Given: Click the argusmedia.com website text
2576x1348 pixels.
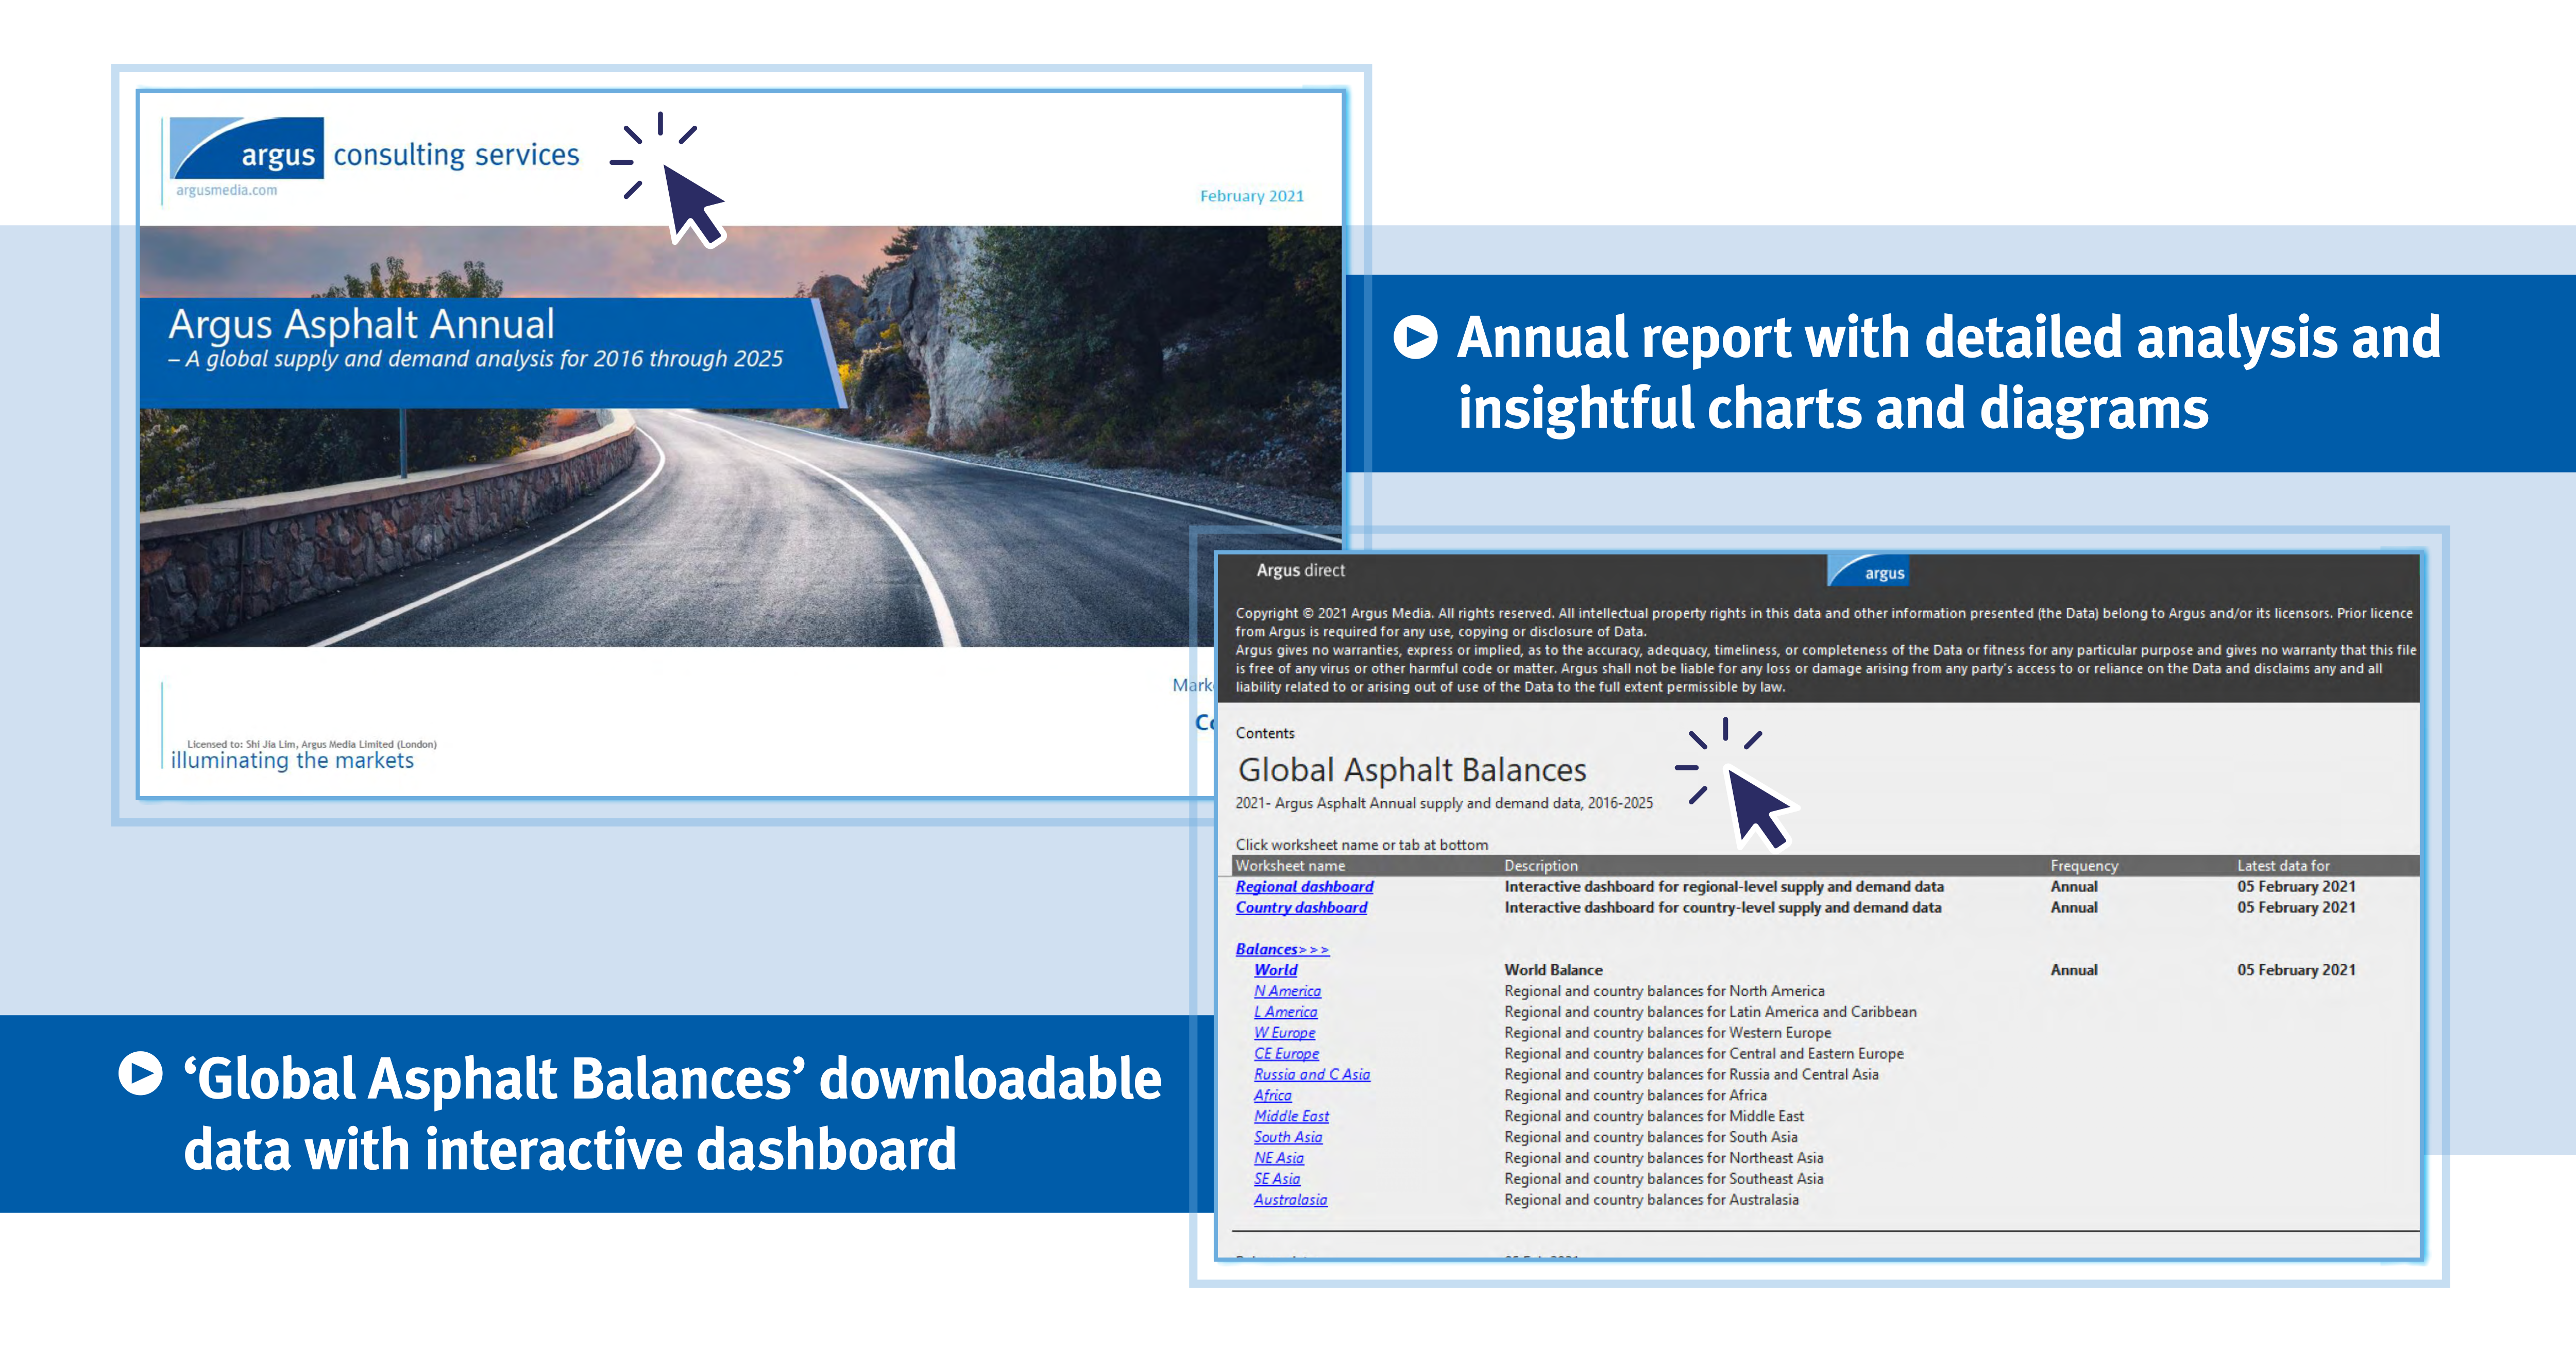Looking at the screenshot, I should 227,190.
